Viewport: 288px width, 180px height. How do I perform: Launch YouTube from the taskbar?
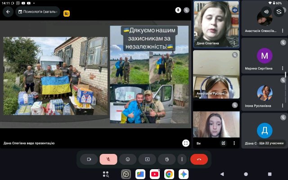[x=155, y=174]
